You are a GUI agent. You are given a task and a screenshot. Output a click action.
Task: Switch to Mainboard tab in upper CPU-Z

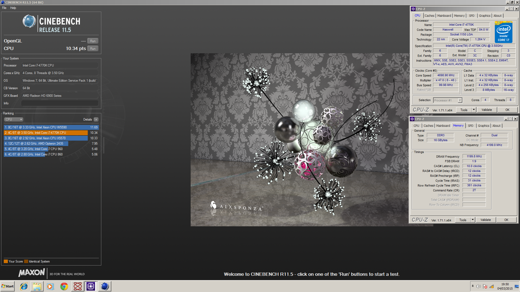444,16
